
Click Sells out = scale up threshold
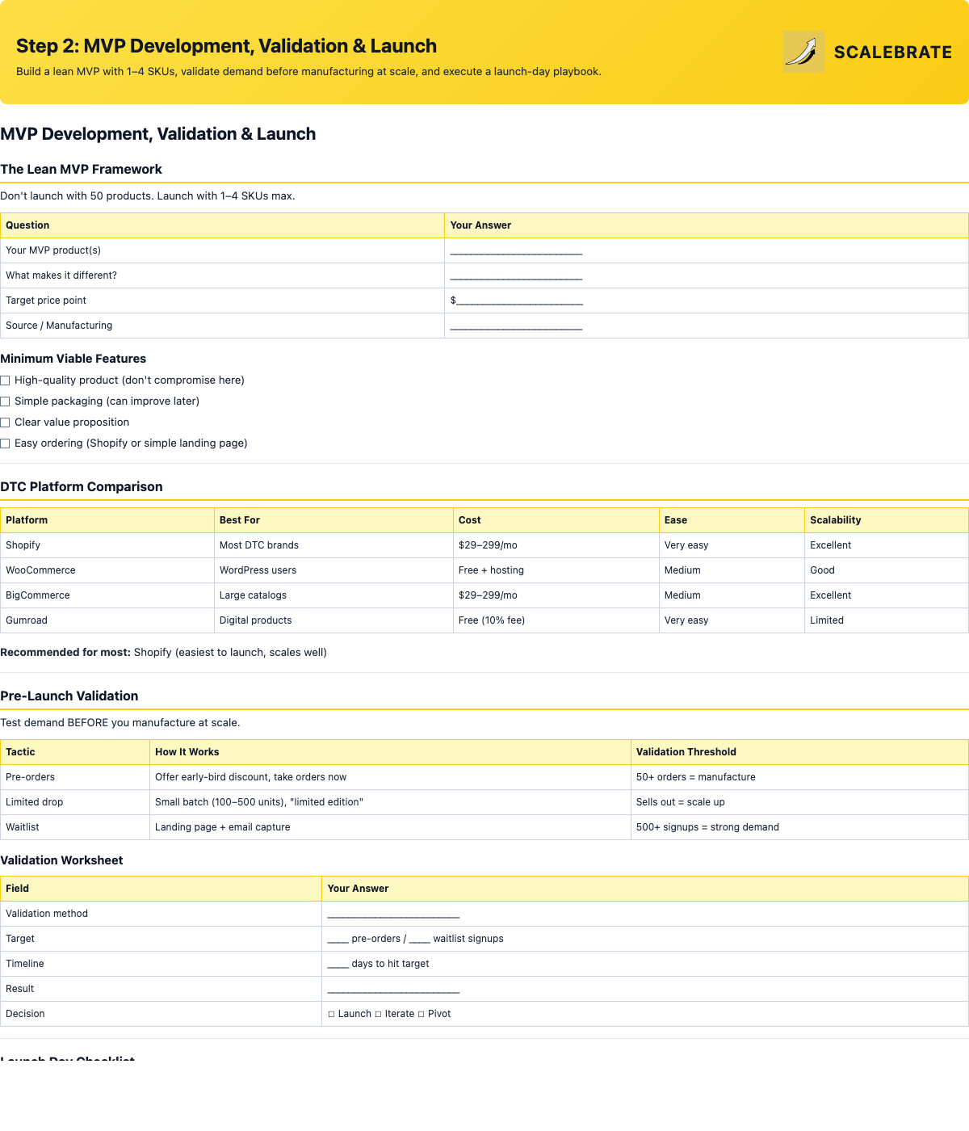(799, 802)
